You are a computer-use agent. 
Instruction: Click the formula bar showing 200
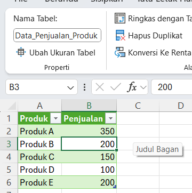pyautogui.click(x=172, y=87)
